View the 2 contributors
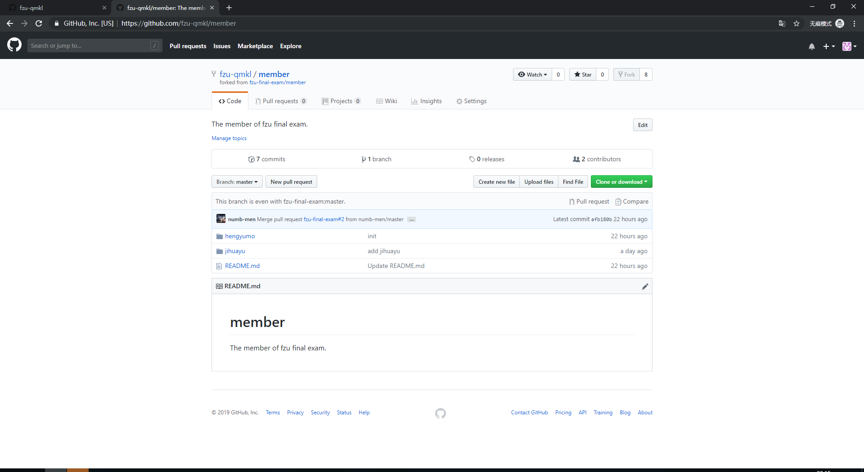The height and width of the screenshot is (472, 864). tap(597, 159)
